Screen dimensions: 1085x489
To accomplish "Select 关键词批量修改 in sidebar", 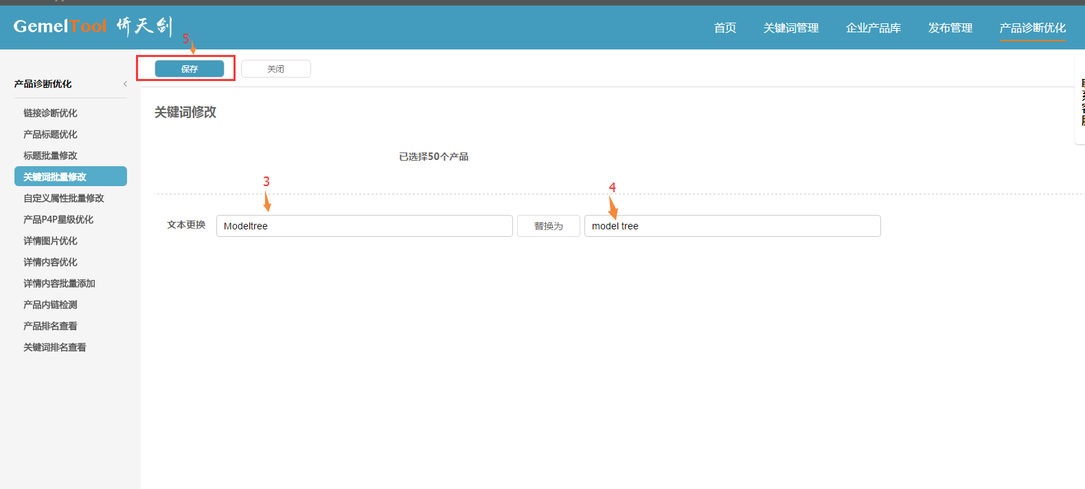I will click(71, 177).
